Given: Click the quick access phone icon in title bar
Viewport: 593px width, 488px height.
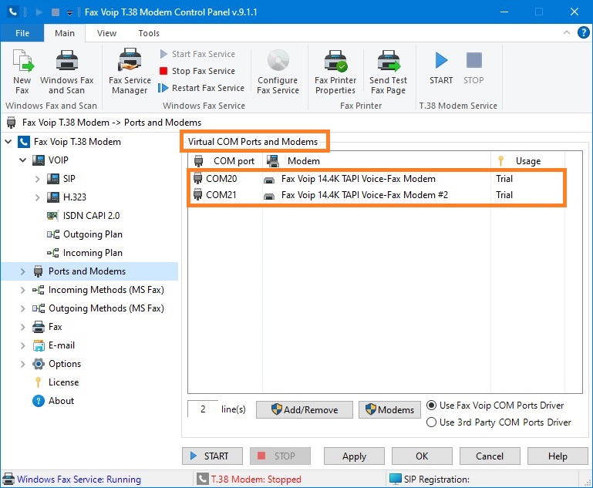Looking at the screenshot, I should click(13, 12).
